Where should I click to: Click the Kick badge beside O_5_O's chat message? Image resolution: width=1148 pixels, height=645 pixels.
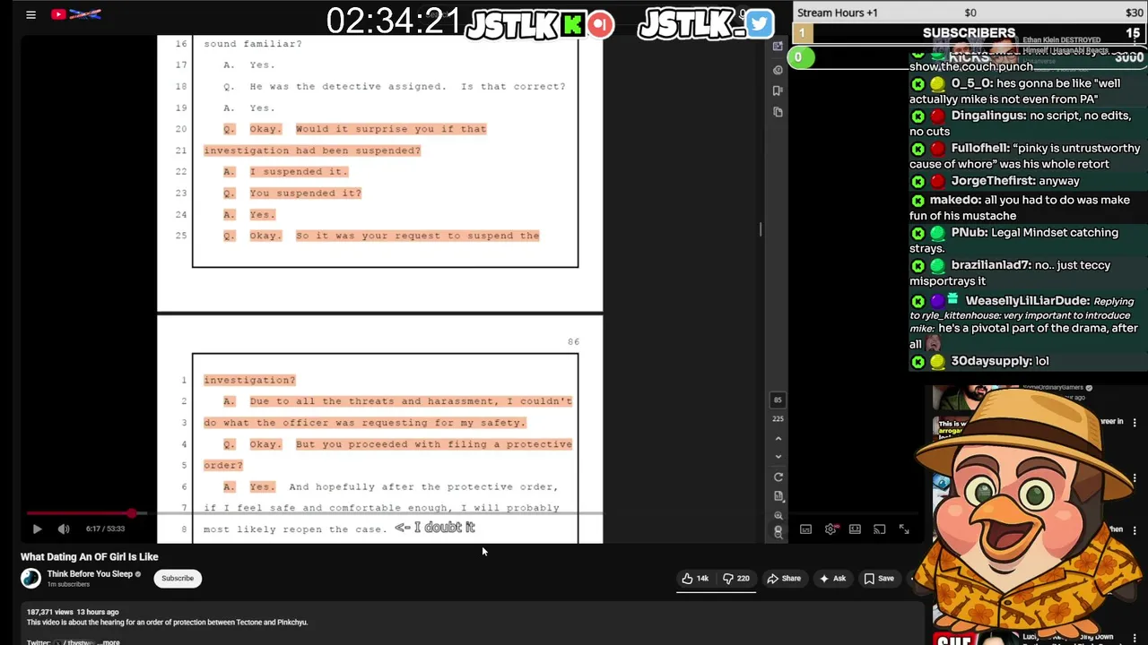click(918, 83)
